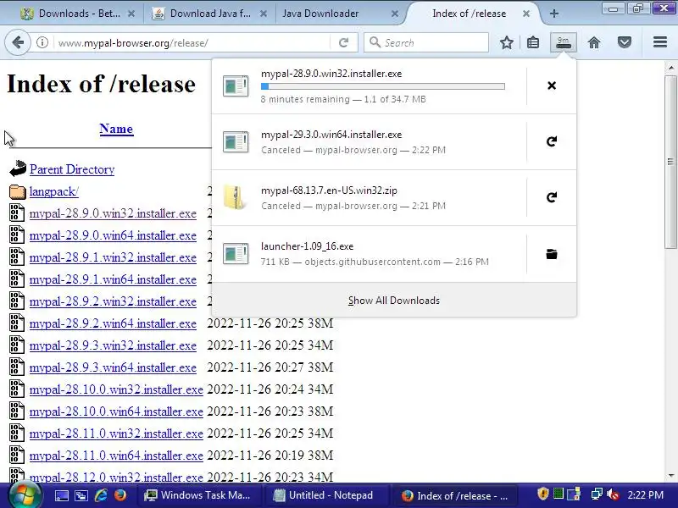The image size is (678, 508).
Task: Retry the mypal-68.13.7 zip download
Action: pos(552,197)
